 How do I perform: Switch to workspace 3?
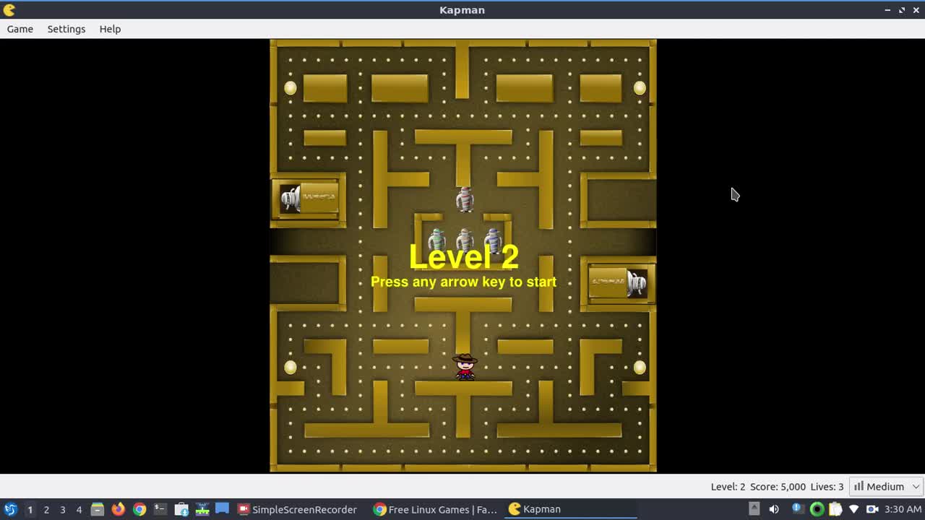coord(63,509)
